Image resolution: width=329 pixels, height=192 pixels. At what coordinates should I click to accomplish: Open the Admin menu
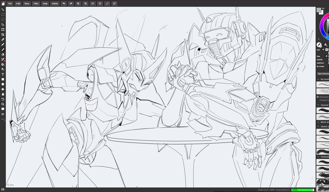point(55,4)
